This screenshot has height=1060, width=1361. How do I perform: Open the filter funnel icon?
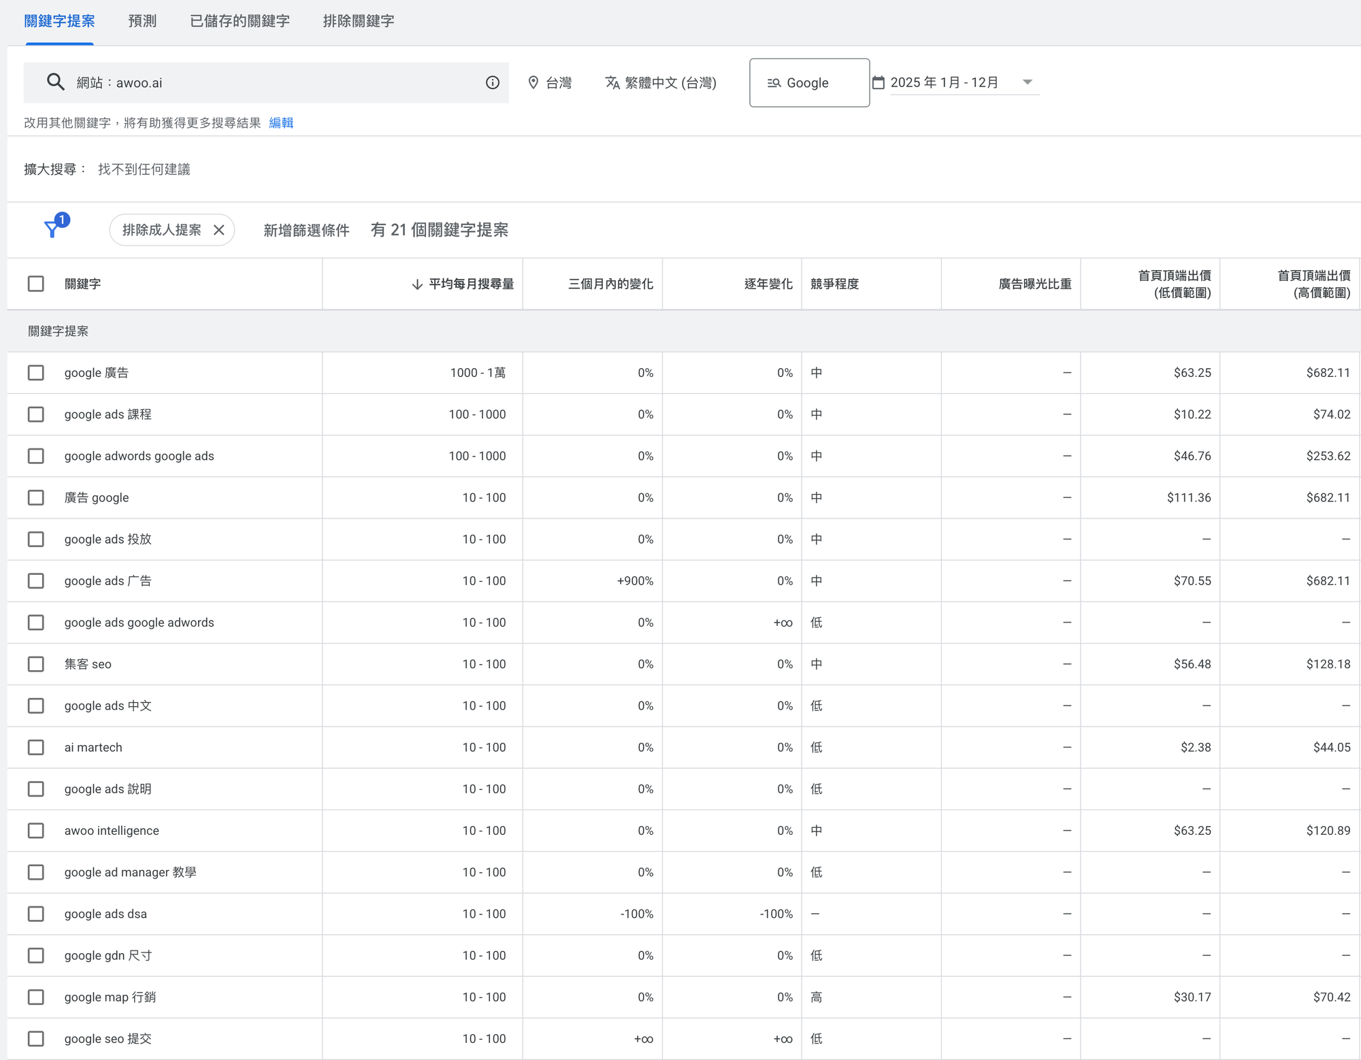coord(52,229)
